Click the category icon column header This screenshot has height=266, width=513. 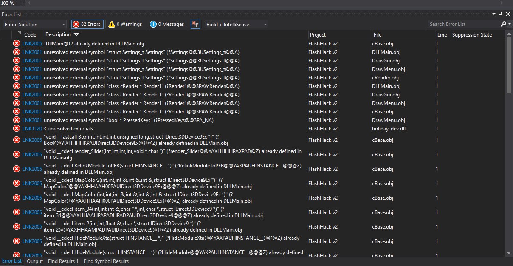[20, 33]
